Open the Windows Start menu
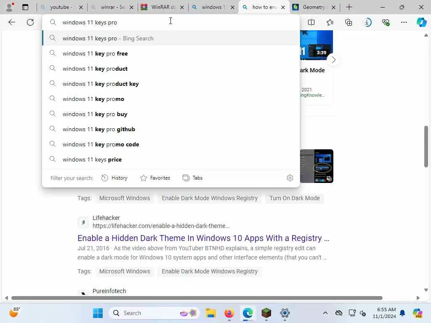 click(98, 313)
